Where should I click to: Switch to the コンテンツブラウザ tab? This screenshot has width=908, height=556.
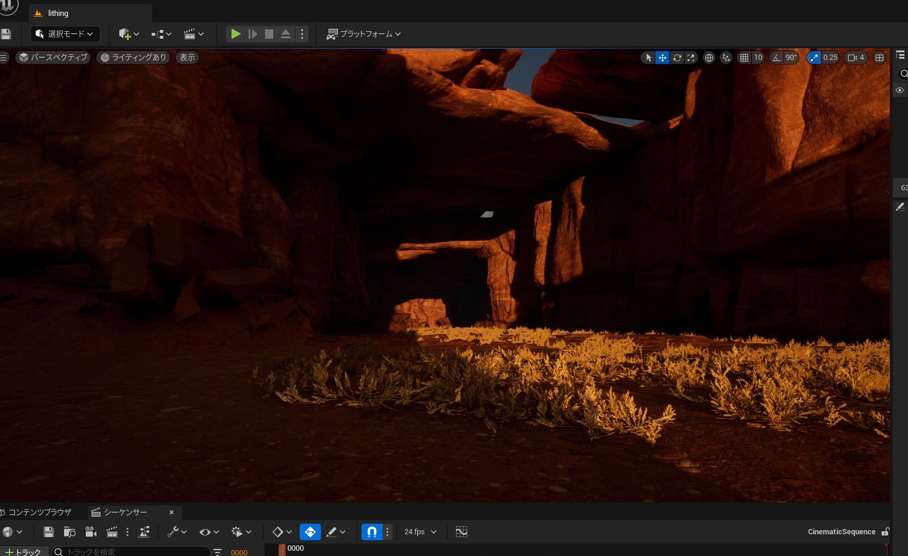pos(39,513)
